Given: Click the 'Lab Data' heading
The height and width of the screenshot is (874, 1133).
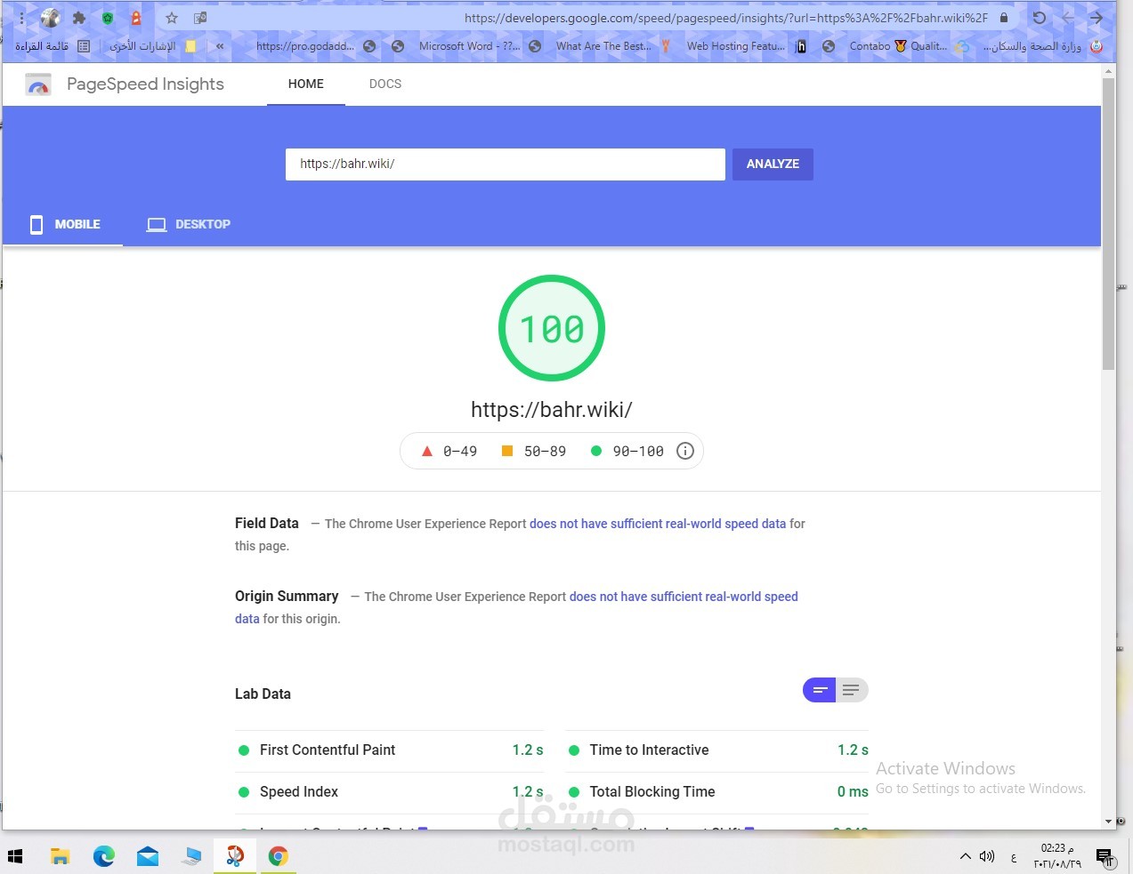Looking at the screenshot, I should click(263, 694).
